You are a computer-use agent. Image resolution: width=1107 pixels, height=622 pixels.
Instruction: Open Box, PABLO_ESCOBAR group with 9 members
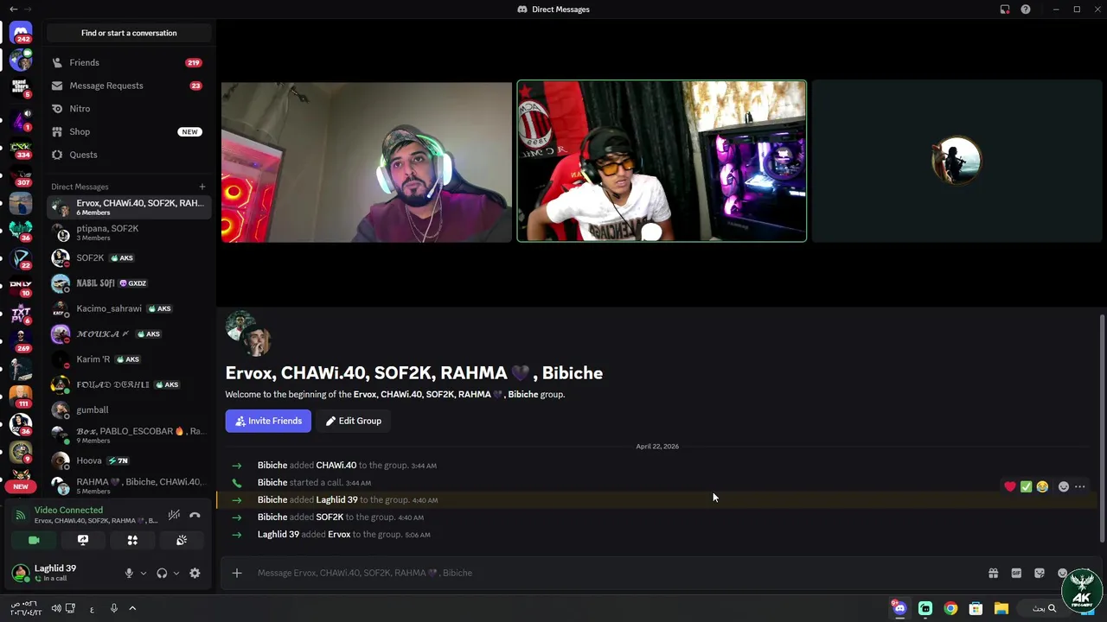(129, 435)
